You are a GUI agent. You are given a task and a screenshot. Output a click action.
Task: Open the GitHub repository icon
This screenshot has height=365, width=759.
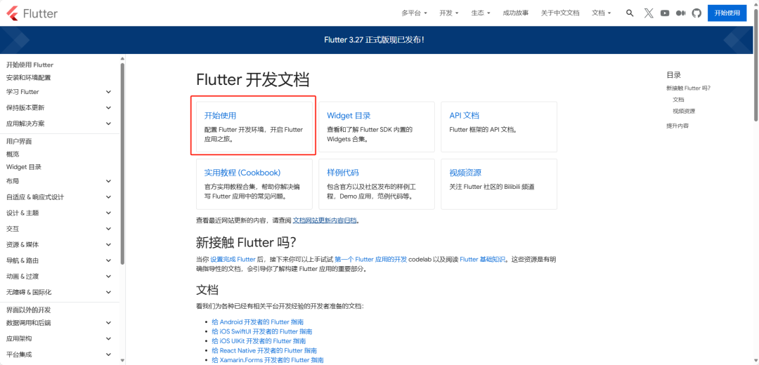point(696,13)
